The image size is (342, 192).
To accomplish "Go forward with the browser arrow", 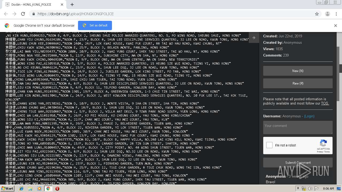I will [x=14, y=14].
